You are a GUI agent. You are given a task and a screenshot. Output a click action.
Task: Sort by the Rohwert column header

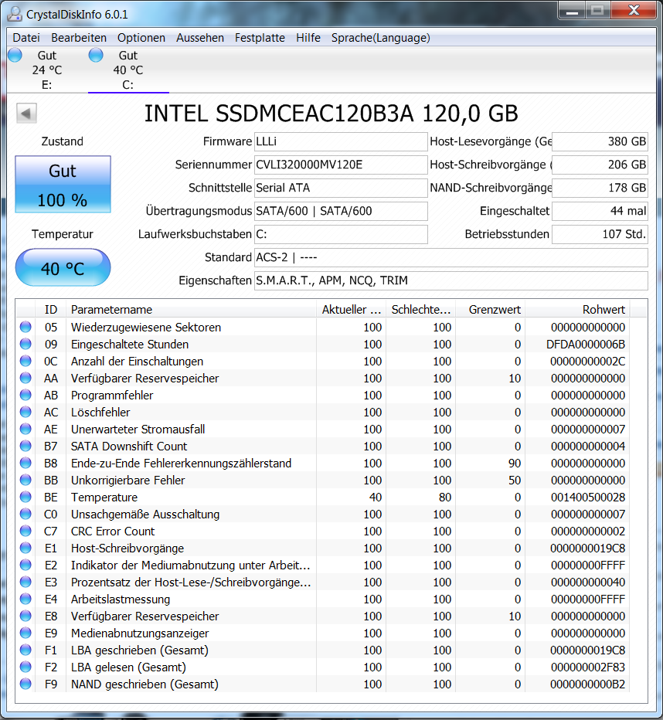[577, 310]
